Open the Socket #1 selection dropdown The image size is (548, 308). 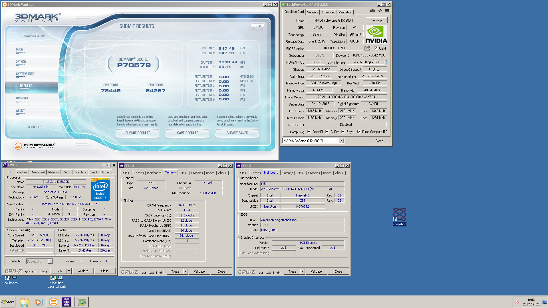pyautogui.click(x=50, y=261)
